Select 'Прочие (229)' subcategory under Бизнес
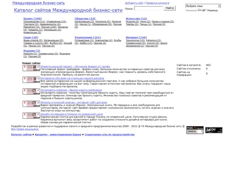The height and width of the screenshot is (176, 234). tap(49, 27)
